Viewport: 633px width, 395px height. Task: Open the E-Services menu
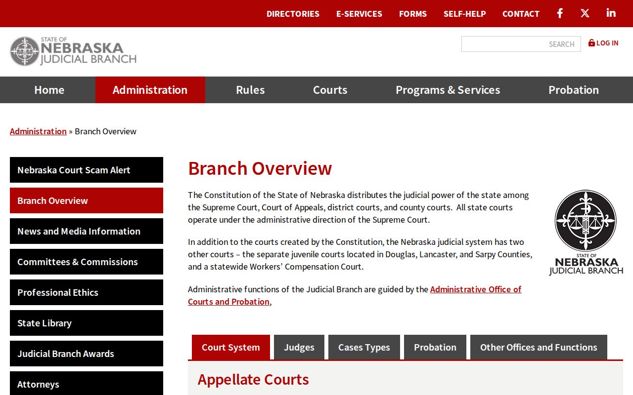coord(359,14)
